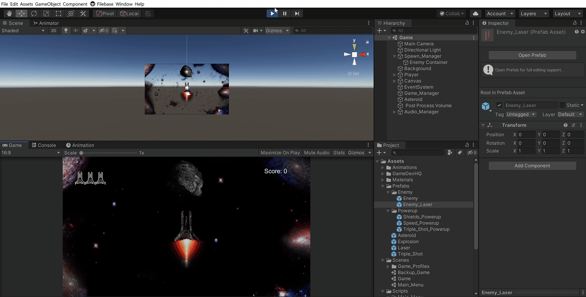586x297 pixels.
Task: Click the Open Prefab button
Action: (x=532, y=55)
